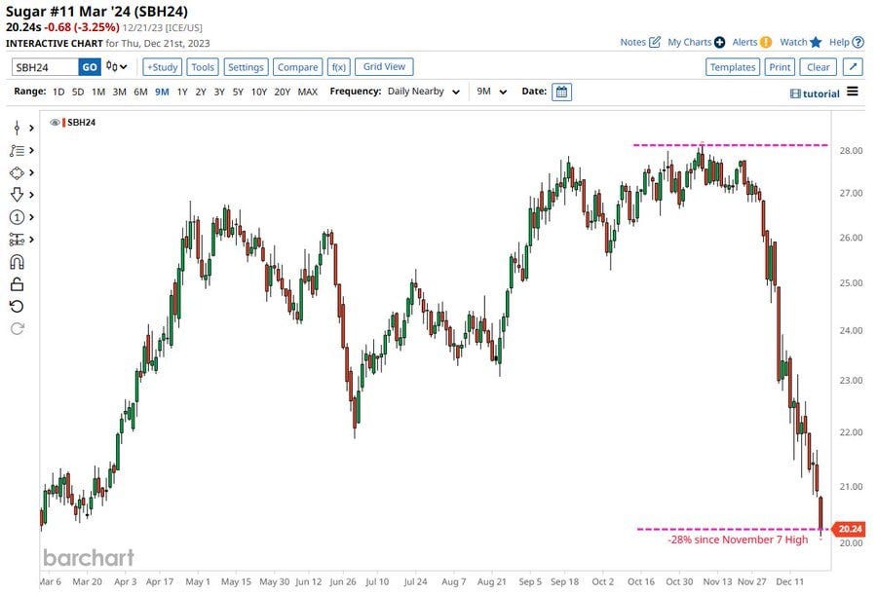Viewport: 877px width, 596px height.
Task: Open the hamburger menu beside tutorial
Action: pyautogui.click(x=853, y=92)
